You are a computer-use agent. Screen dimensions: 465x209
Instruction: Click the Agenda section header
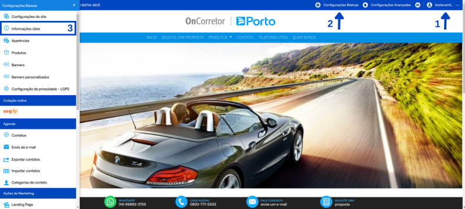[x=38, y=124]
